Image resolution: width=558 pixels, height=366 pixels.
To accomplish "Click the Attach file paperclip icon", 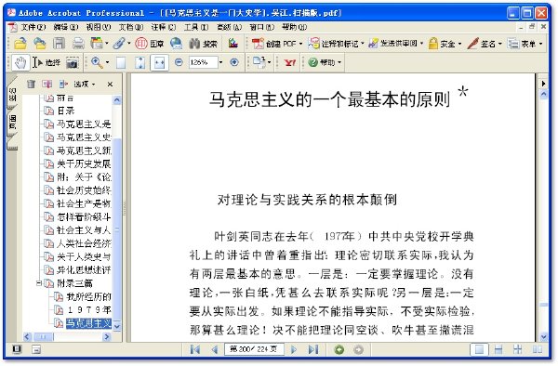I will click(119, 44).
